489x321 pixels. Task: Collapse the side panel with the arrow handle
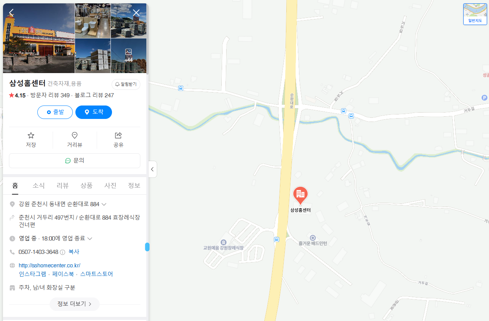152,169
